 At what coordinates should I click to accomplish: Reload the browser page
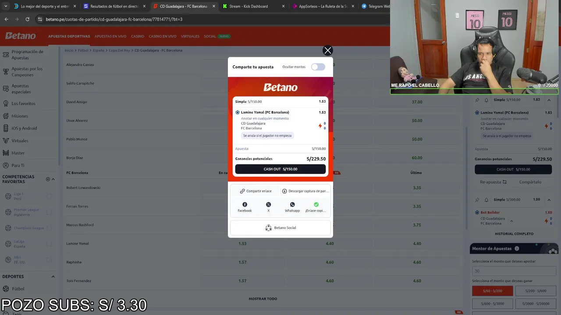tap(27, 19)
